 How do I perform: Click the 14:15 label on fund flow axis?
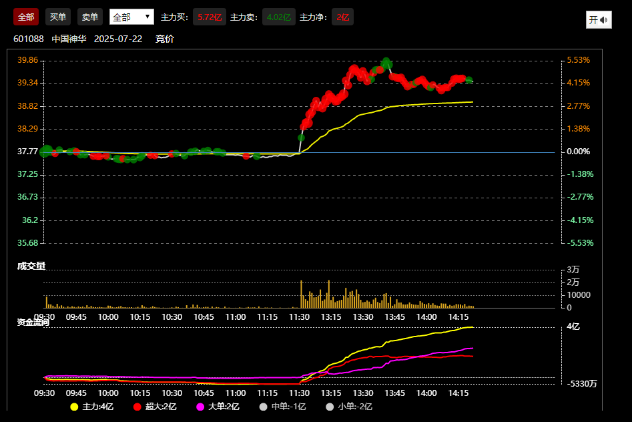pyautogui.click(x=458, y=393)
